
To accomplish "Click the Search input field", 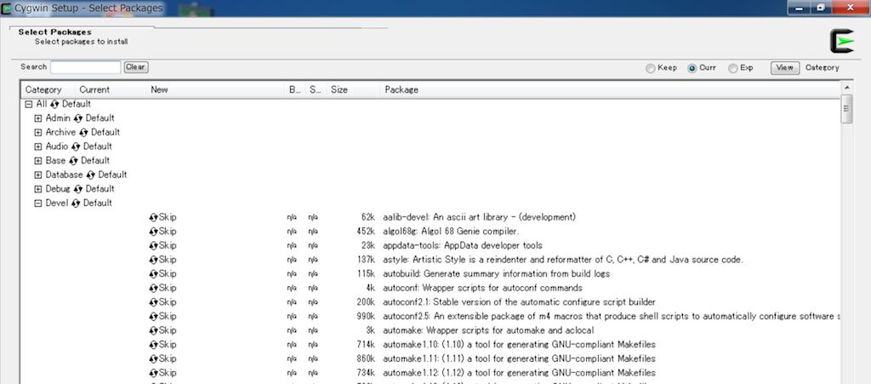I will pyautogui.click(x=86, y=67).
